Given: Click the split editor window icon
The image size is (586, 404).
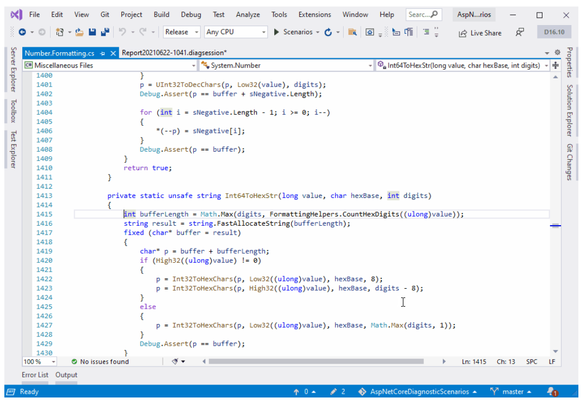Looking at the screenshot, I should tap(556, 65).
